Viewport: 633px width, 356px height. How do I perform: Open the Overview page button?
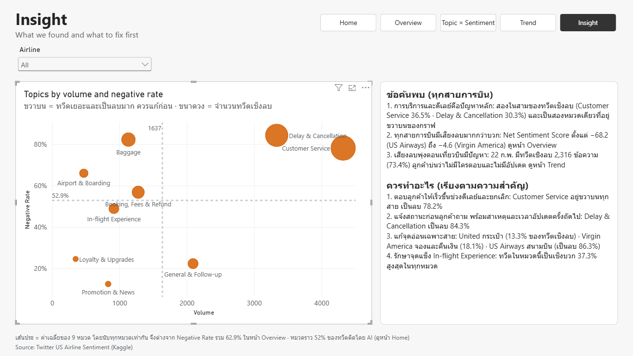tap(408, 23)
